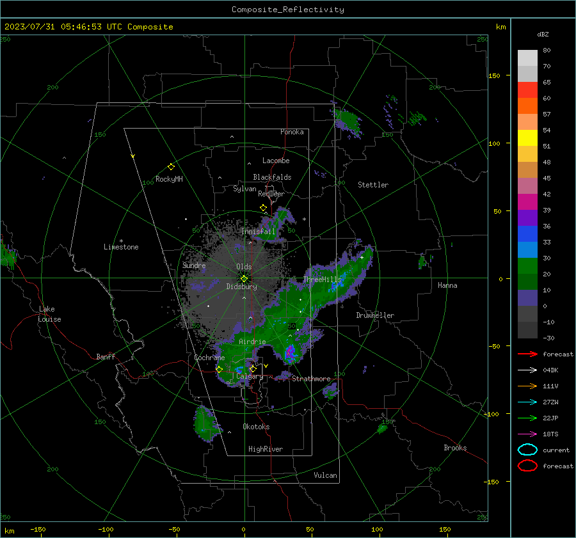Click the yellow diamond marker near RockyMH
This screenshot has width=576, height=538.
click(171, 167)
